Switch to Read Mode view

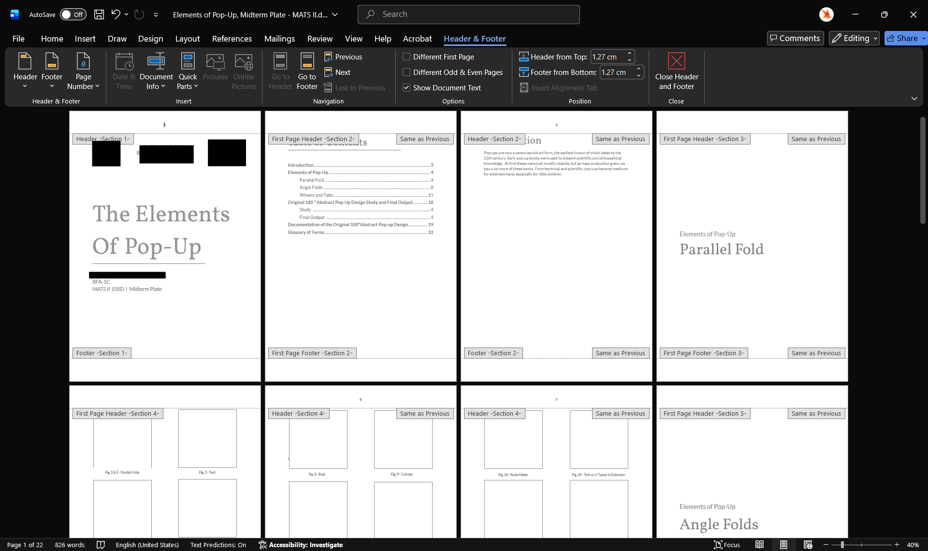pos(760,545)
